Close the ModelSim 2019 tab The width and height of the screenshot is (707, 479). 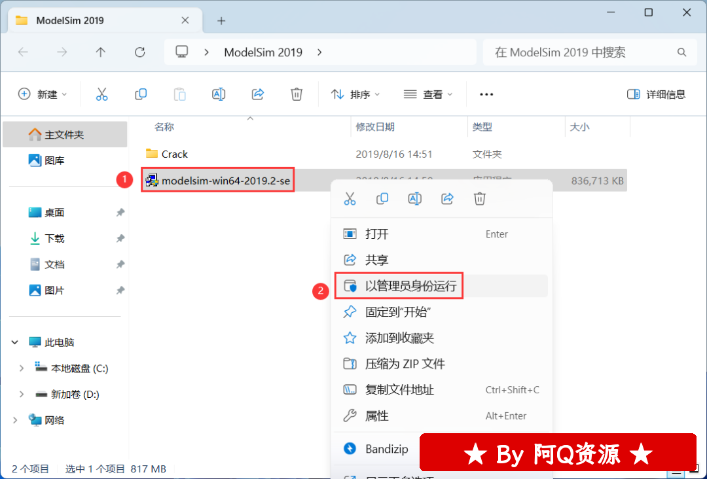coord(185,20)
